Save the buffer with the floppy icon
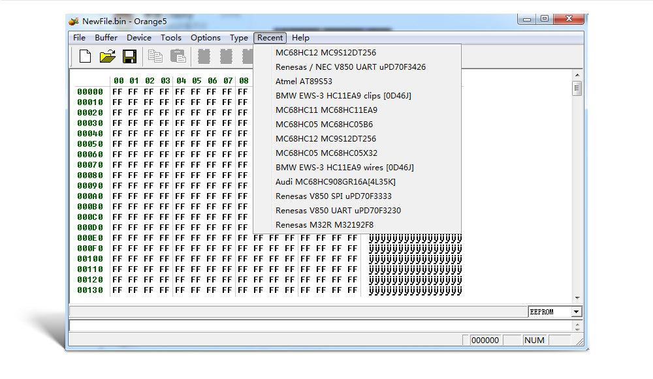Viewport: 653px width, 379px height. coord(129,57)
